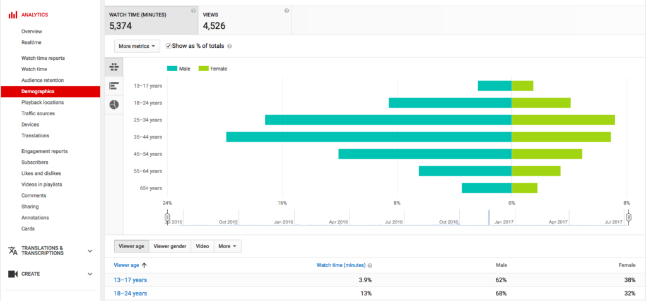Click the Translations & Transcriptions icon
This screenshot has height=301, width=646.
coord(13,251)
